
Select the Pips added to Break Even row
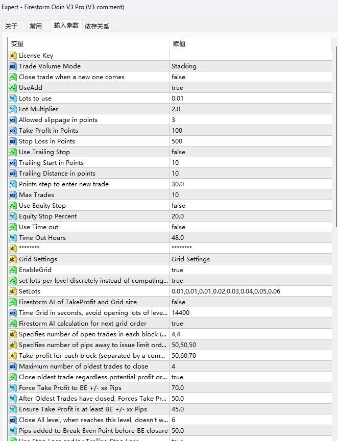point(170,431)
